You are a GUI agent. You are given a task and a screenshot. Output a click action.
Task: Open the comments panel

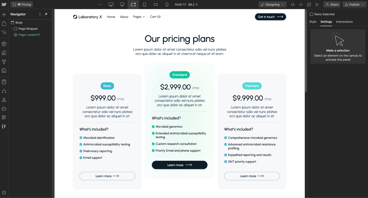(x=309, y=4)
